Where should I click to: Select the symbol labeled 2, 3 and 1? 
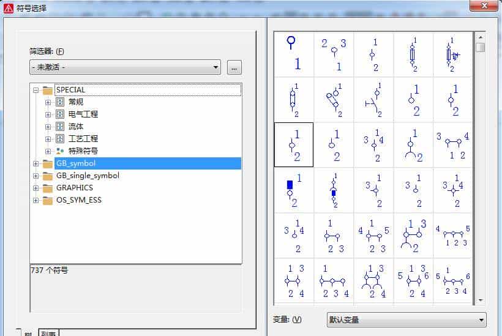click(x=334, y=54)
